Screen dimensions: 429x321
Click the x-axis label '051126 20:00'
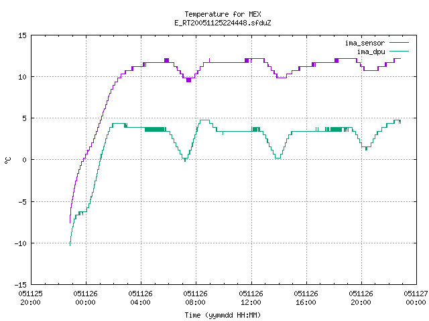(361, 298)
